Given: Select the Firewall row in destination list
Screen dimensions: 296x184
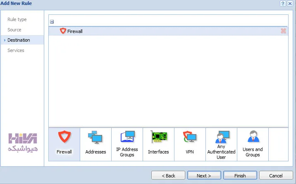Looking at the screenshot, I should click(168, 31).
